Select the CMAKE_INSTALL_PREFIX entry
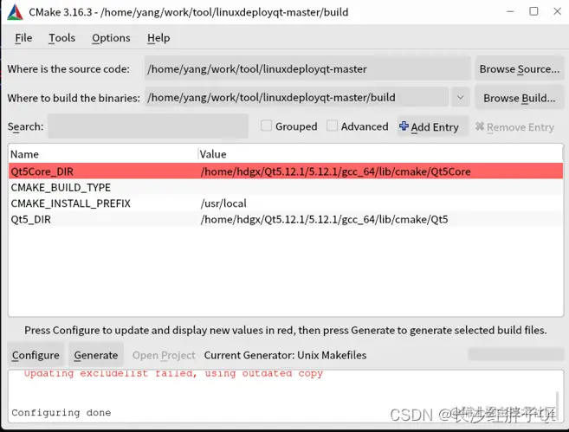569x432 pixels. click(x=71, y=203)
